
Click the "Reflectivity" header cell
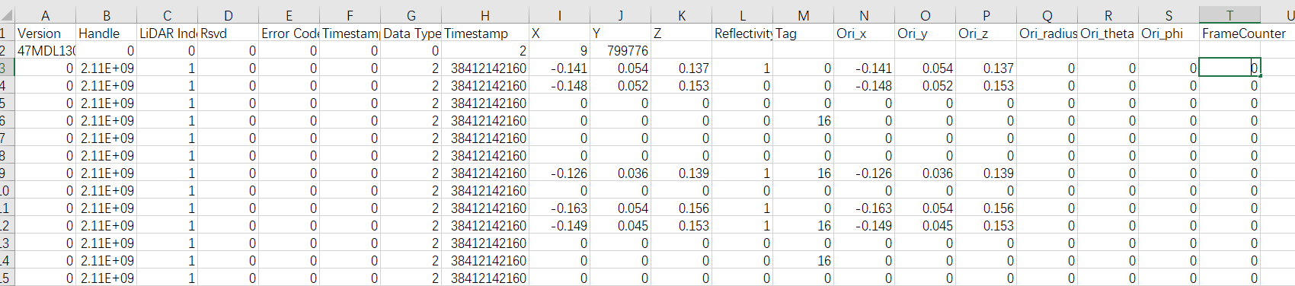click(743, 33)
